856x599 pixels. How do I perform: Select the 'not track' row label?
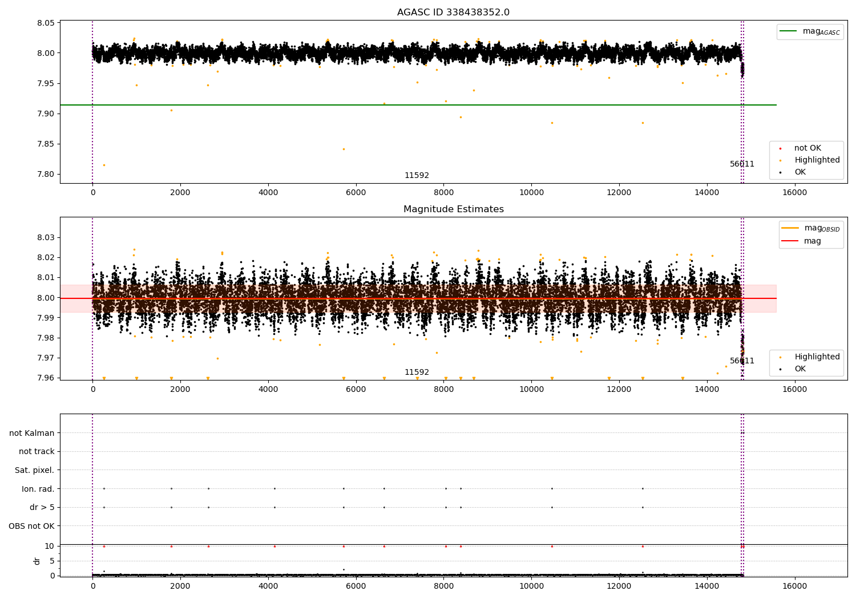coord(37,452)
